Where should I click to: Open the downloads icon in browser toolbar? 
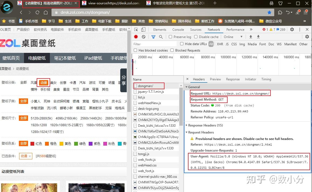tap(298, 12)
